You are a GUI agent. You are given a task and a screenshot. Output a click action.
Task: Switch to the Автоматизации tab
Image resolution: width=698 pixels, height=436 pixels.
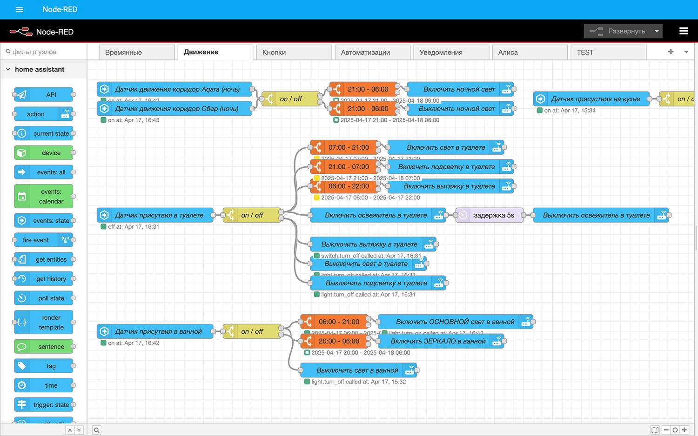click(x=372, y=53)
